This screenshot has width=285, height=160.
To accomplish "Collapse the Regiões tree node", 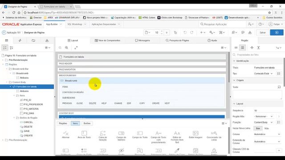I will coord(3,64).
